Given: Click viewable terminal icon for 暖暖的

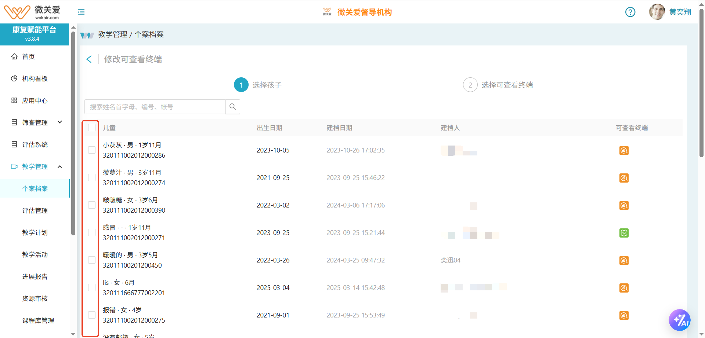Looking at the screenshot, I should click(624, 261).
